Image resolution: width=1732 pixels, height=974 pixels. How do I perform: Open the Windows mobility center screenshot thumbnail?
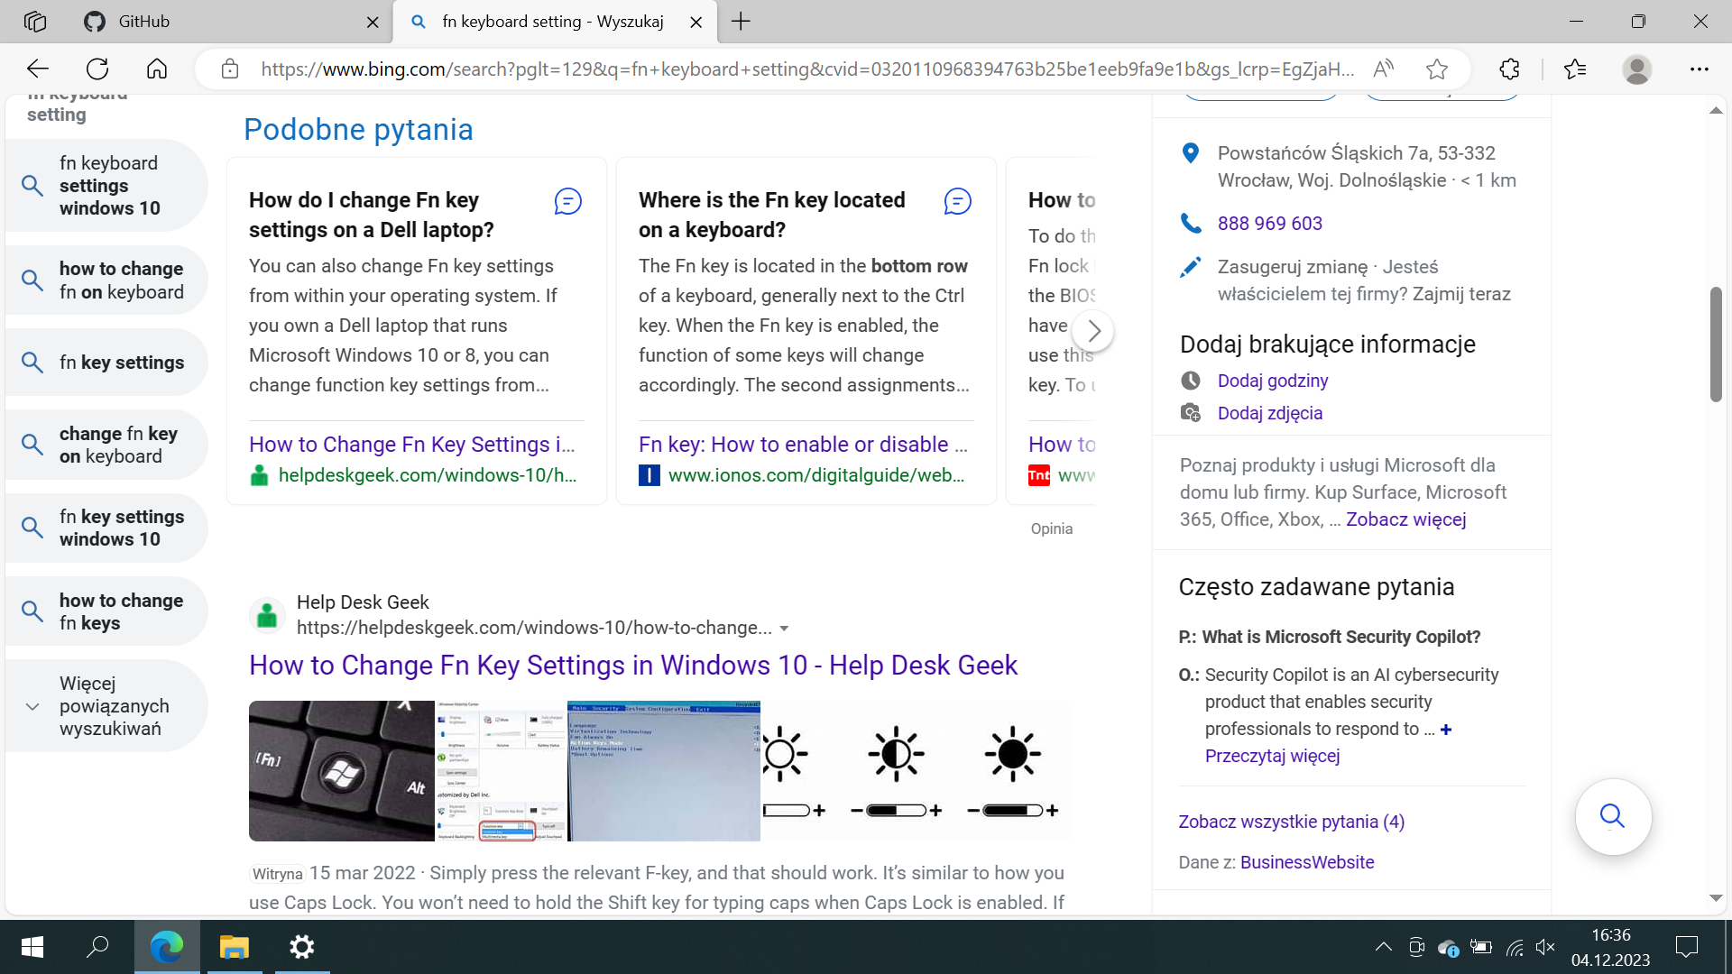[501, 771]
